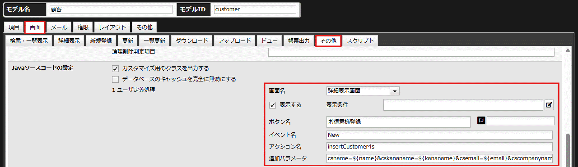Open the レイアウト tab
Viewport: 578px width, 167px height.
click(x=113, y=27)
